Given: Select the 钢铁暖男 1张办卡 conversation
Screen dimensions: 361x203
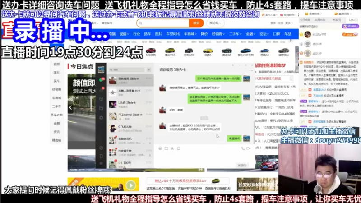Looking at the screenshot, I should pyautogui.click(x=130, y=81).
